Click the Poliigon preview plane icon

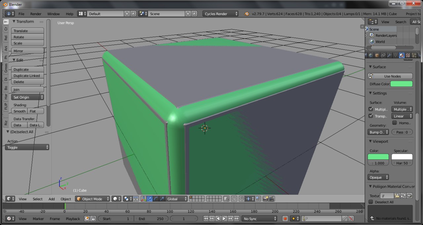coord(409,196)
